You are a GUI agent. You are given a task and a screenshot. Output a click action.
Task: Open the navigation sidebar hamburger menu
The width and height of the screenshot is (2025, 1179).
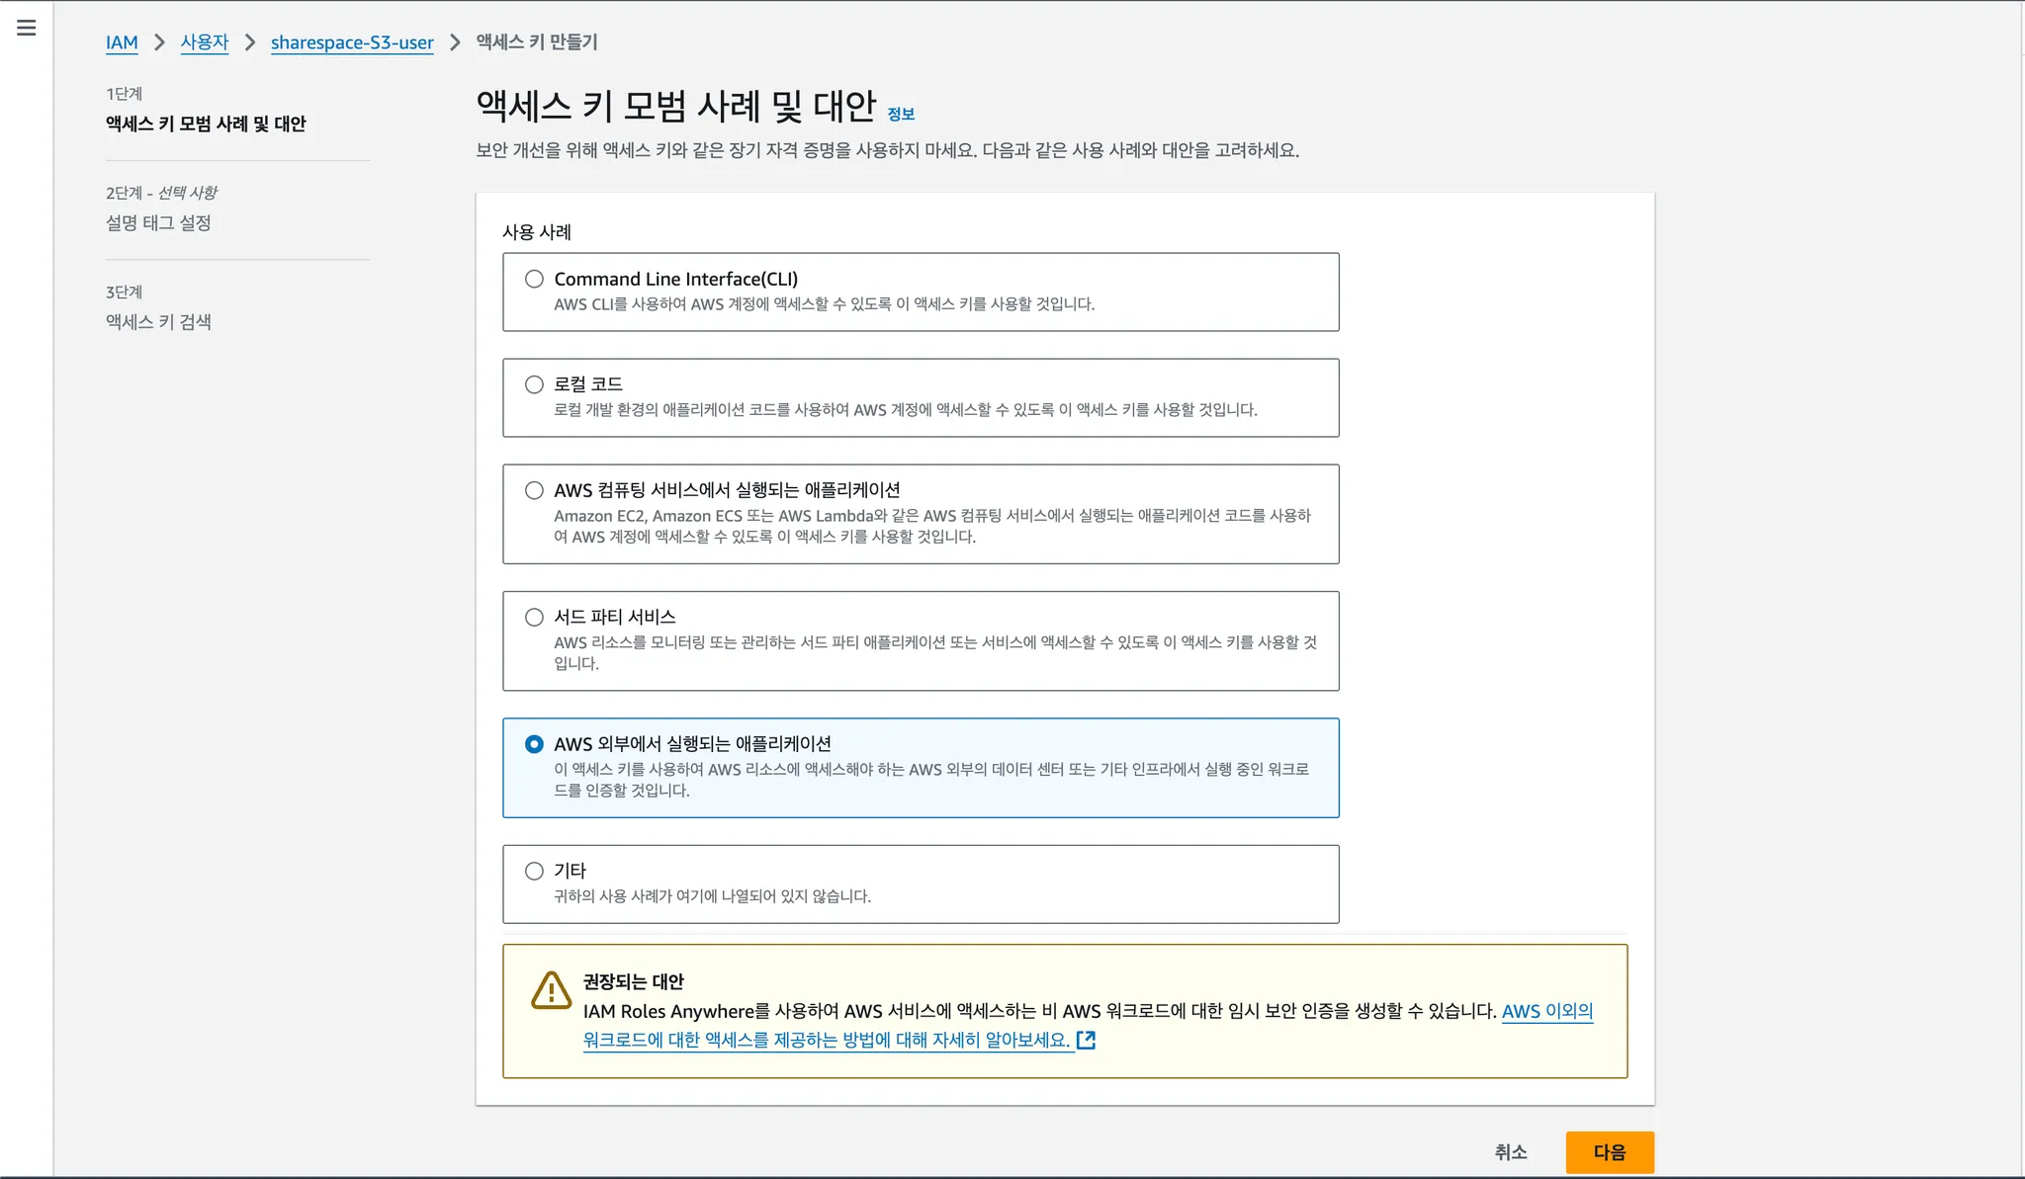tap(26, 29)
